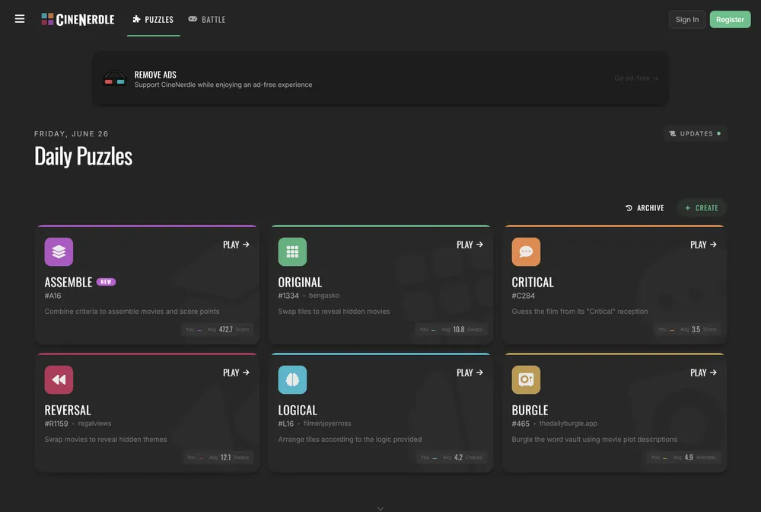Click the REMOVE ADS heading
Viewport: 761px width, 512px height.
[155, 75]
